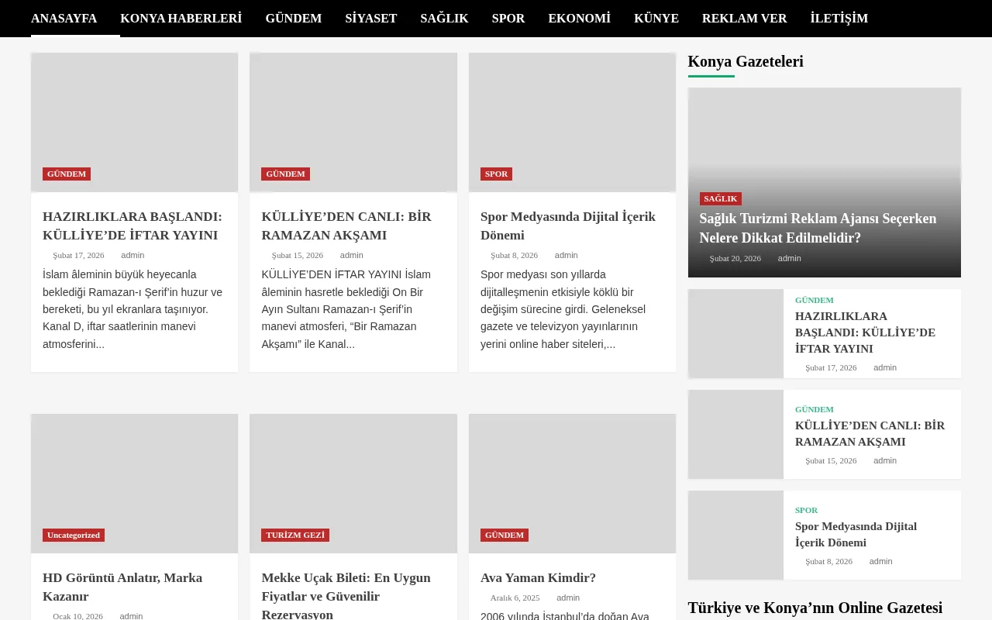Viewport: 992px width, 620px height.
Task: Go to the SPOR section from the navbar
Action: coord(508,18)
